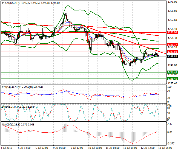The height and width of the screenshot is (151, 178).
Task: Click the -3.377 MACD scale value
Action: 172,144
